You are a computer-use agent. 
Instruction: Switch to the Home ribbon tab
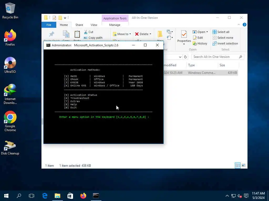pos(64,25)
